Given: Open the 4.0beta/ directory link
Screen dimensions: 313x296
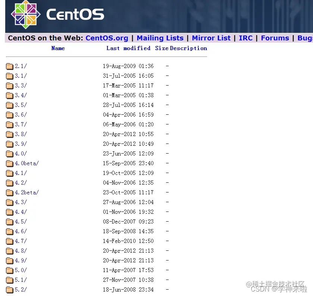Looking at the screenshot, I should click(x=27, y=163).
